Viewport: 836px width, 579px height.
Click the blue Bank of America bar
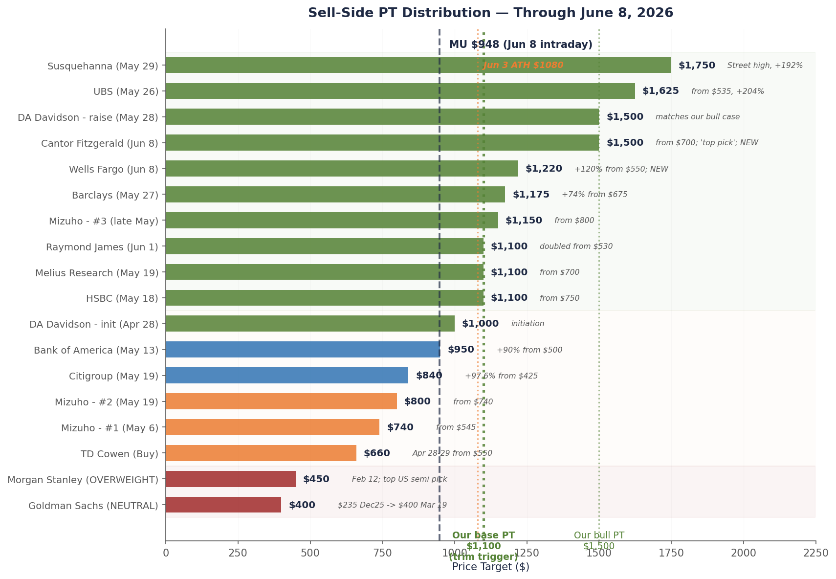click(303, 350)
